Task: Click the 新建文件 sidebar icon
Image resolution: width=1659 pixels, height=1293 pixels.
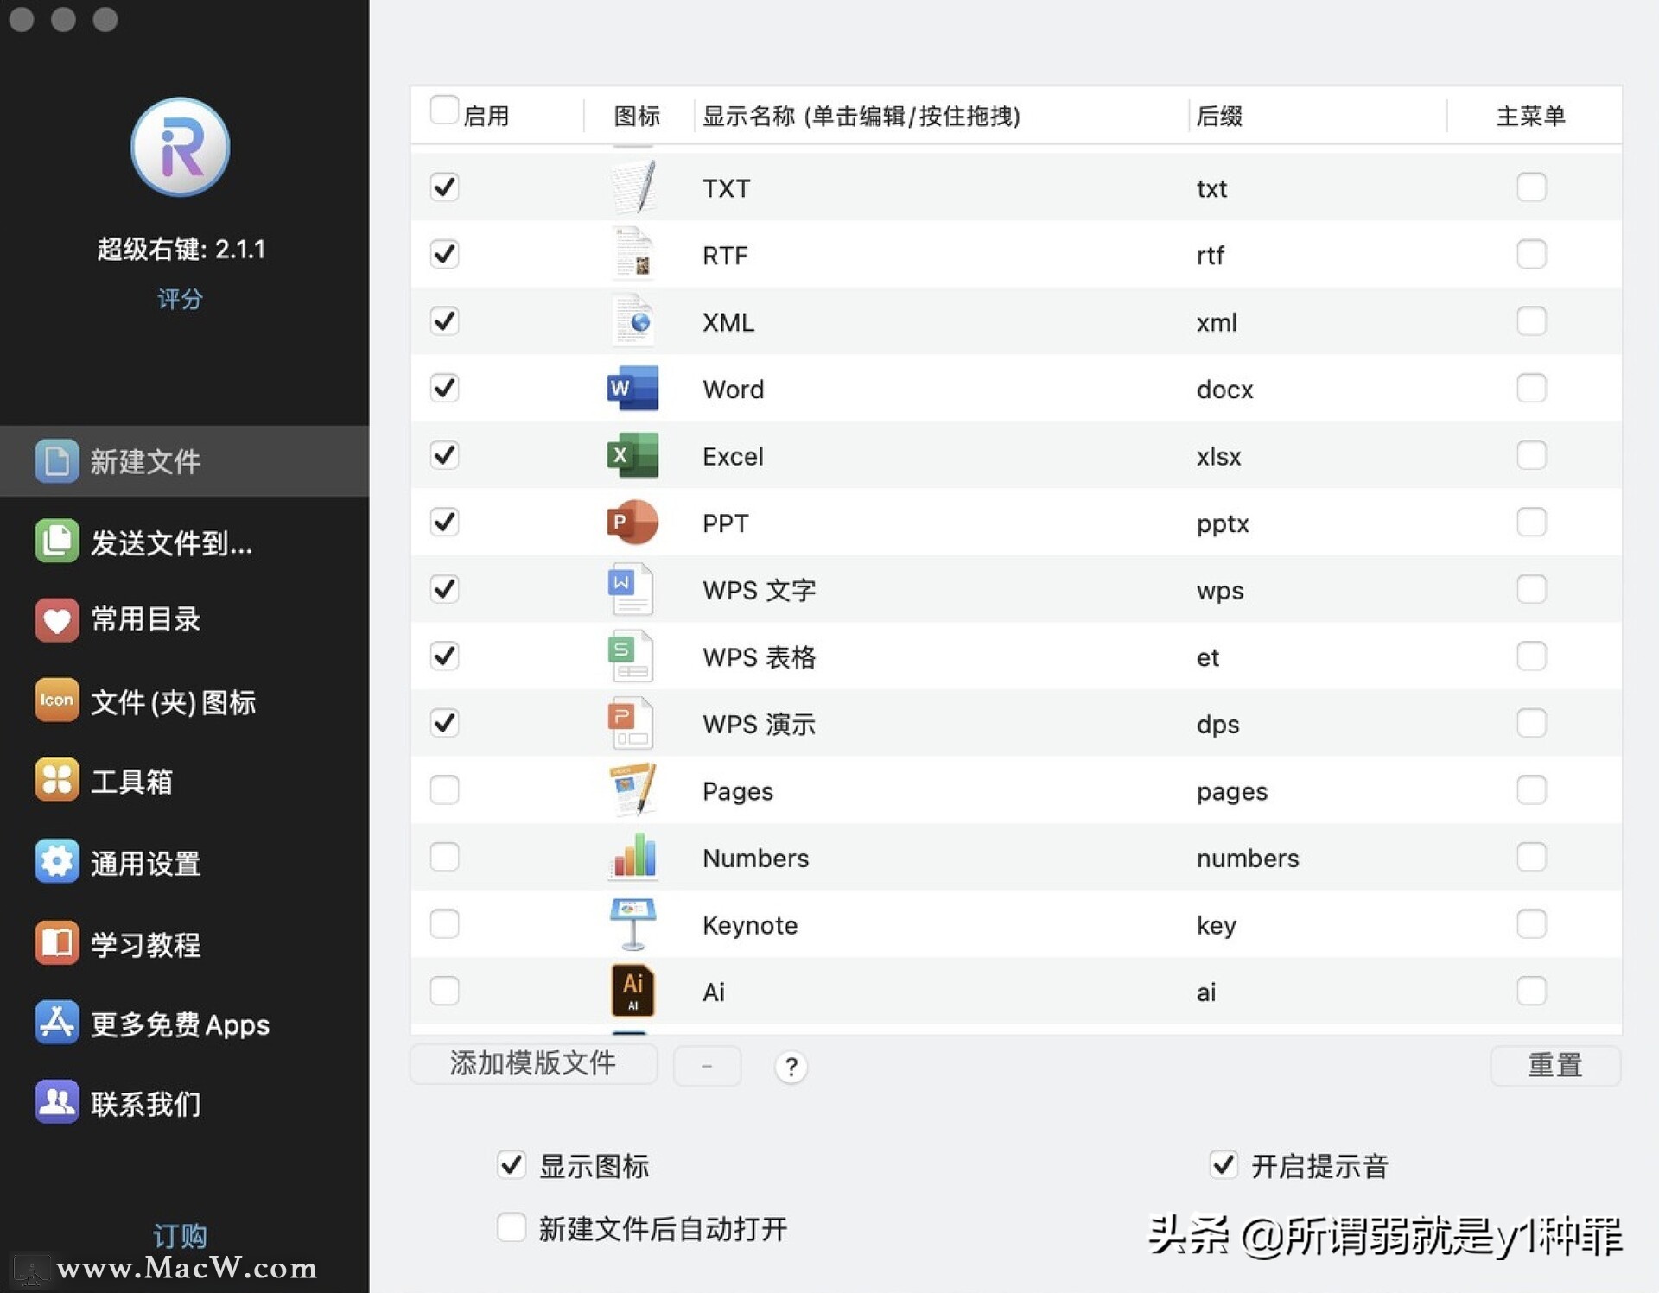Action: 56,460
